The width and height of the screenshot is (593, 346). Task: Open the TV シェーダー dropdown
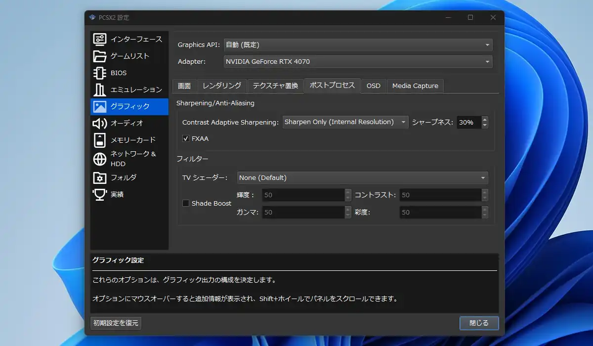coord(362,178)
